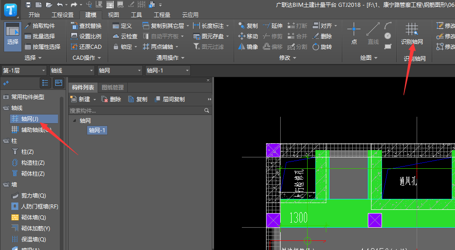This screenshot has height=250, width=455.
Task: Open the 工程量 ribbon tab
Action: coord(162,15)
